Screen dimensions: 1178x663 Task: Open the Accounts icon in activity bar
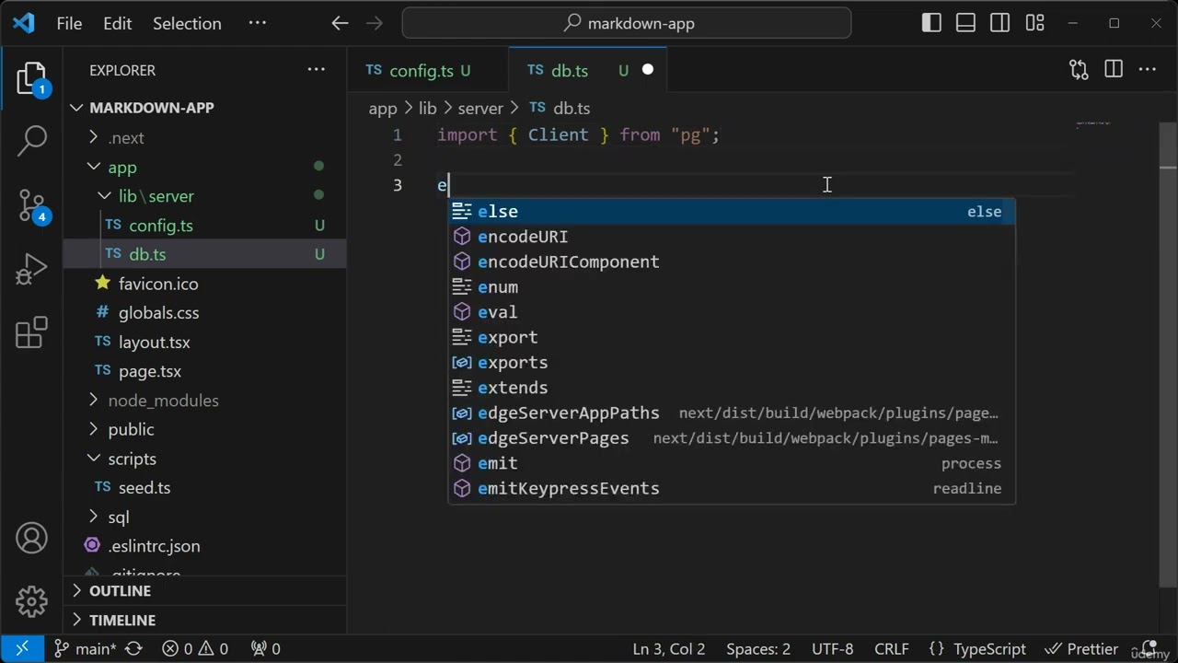coord(31,539)
